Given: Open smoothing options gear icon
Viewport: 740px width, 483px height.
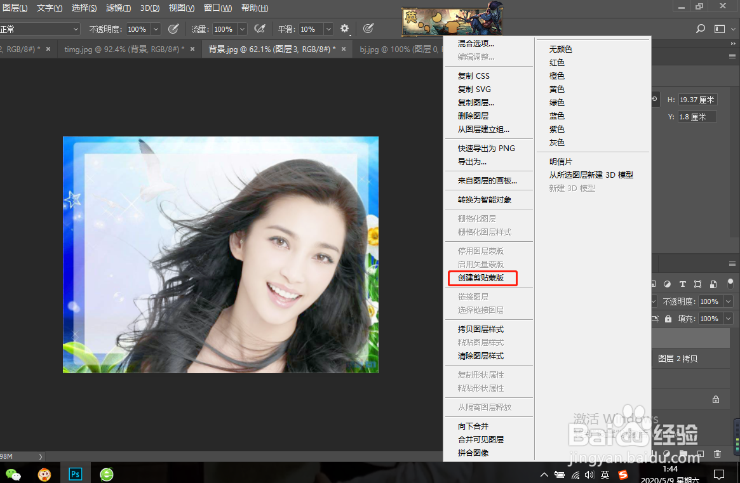Looking at the screenshot, I should (x=345, y=29).
